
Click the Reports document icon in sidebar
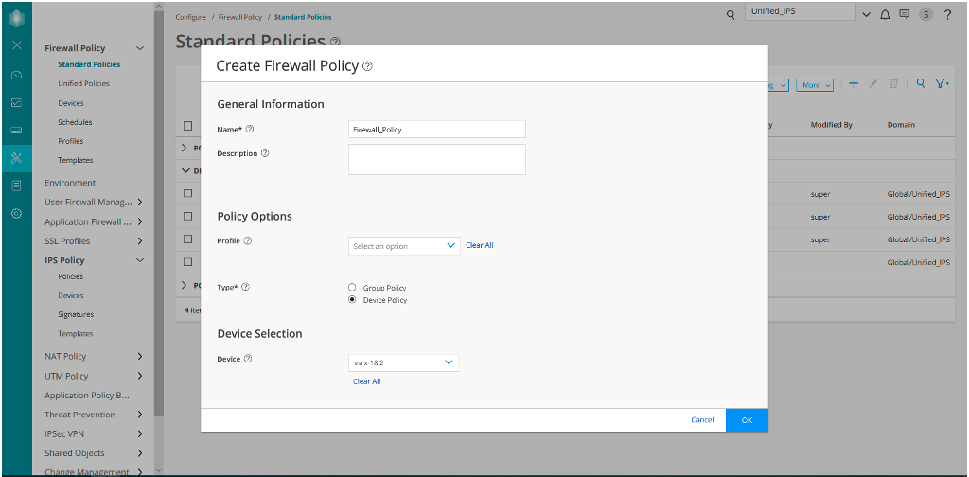tap(16, 185)
